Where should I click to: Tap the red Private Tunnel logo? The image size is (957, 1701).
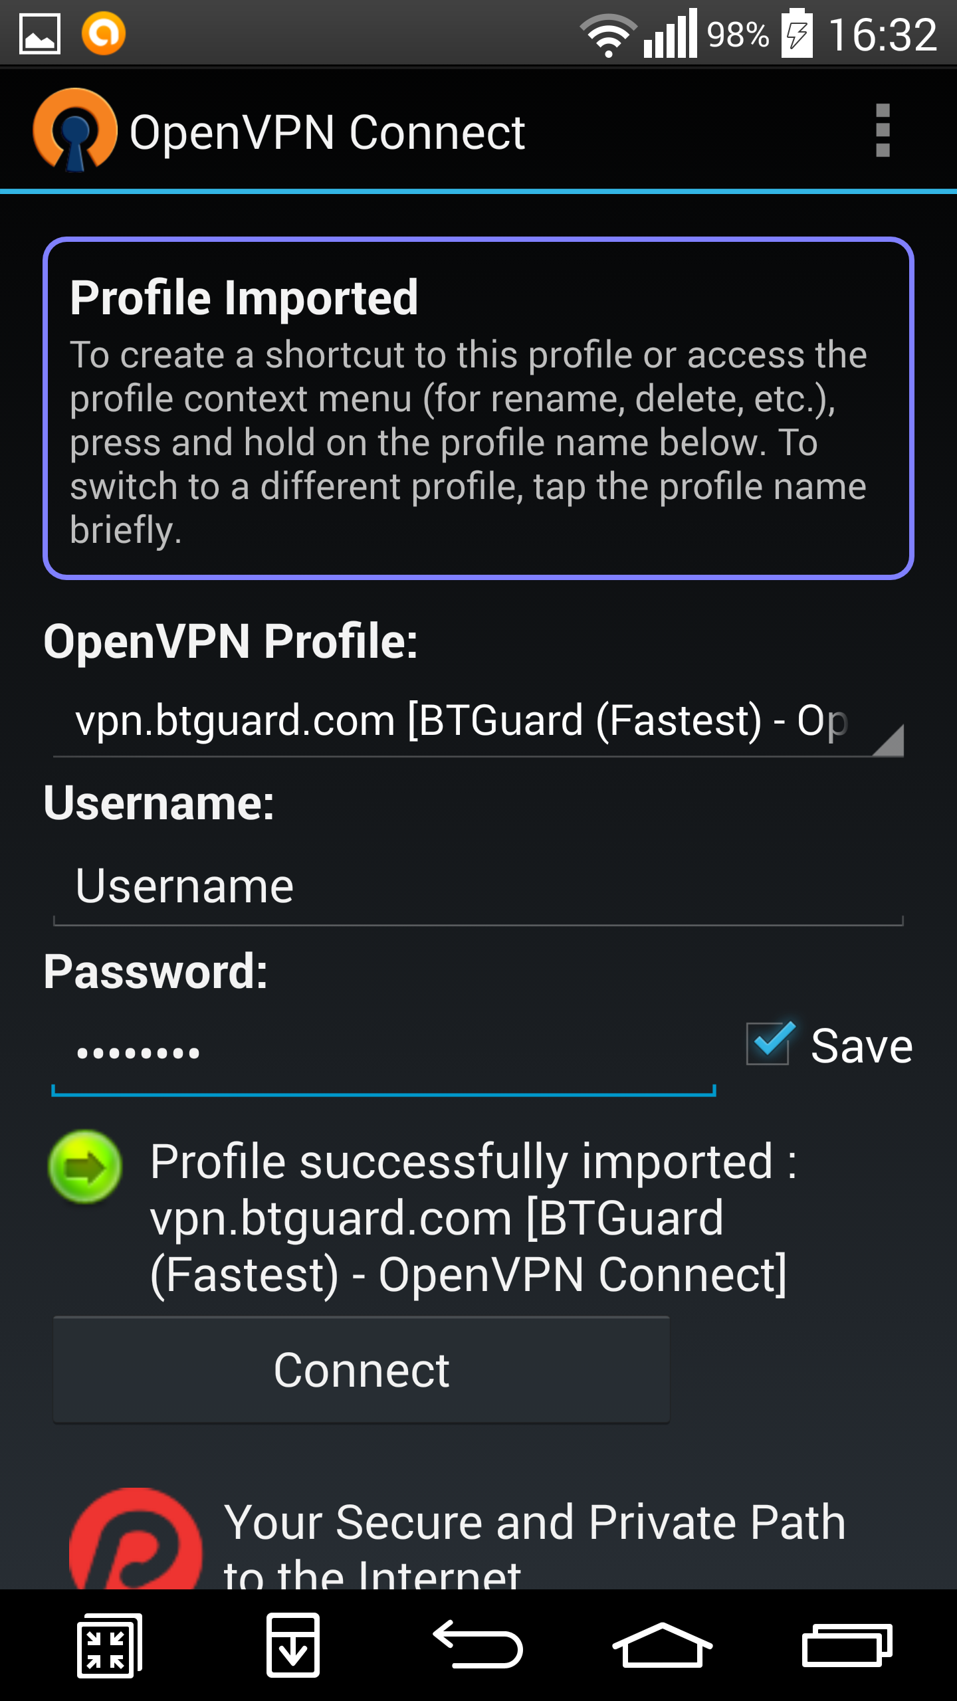(136, 1540)
